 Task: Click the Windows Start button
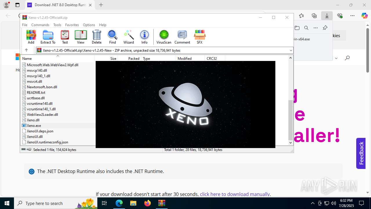pos(7,203)
